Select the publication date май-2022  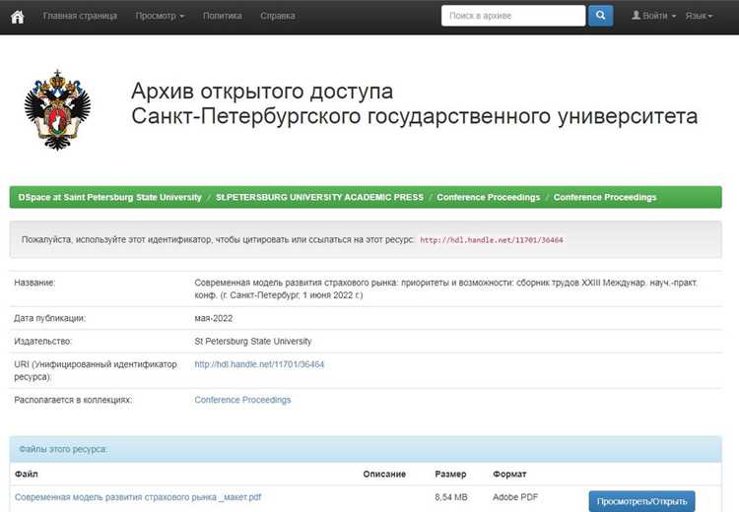click(214, 318)
